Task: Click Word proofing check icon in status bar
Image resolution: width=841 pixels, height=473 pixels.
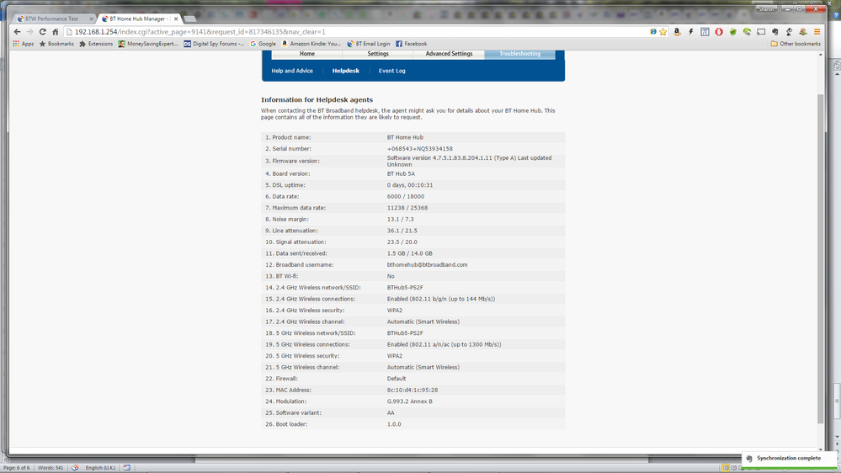Action: [x=75, y=468]
